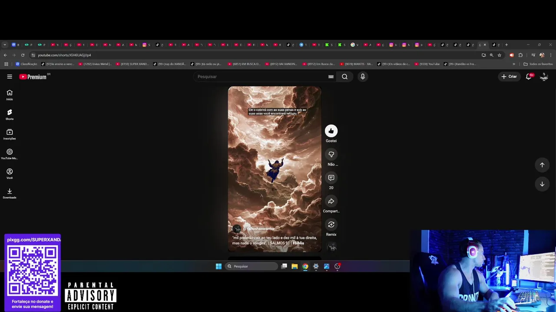Open Classificação bookmark
Image resolution: width=556 pixels, height=312 pixels.
click(x=26, y=64)
